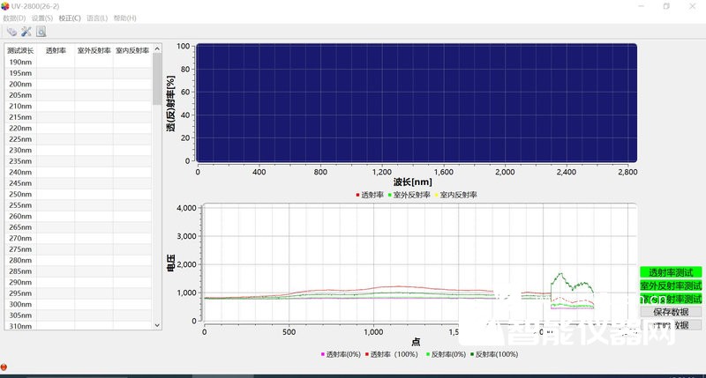Start the 室外反射率测试 outdoor reflectance test
This screenshot has width=706, height=378.
671,285
